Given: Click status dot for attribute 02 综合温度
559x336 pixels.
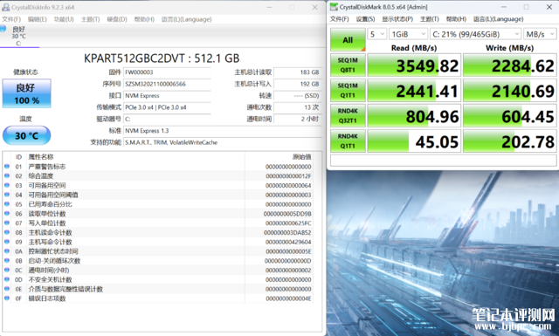Looking at the screenshot, I should coord(7,175).
